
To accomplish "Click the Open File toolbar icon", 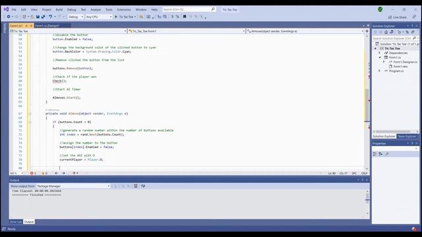I will [x=32, y=16].
